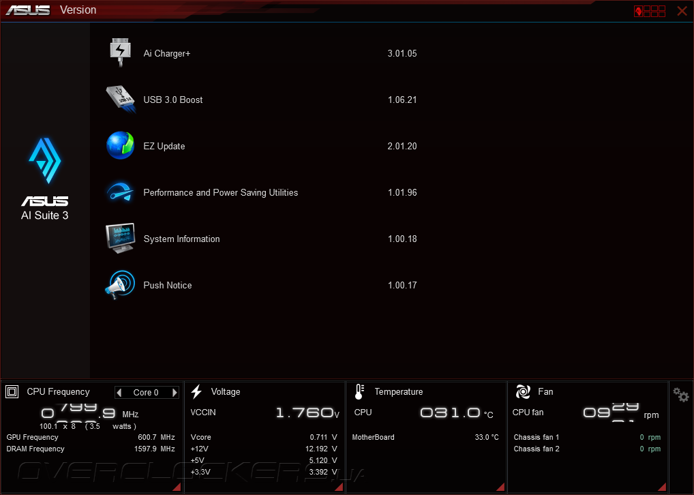Click the MotherBoard temperature row
694x495 pixels.
click(425, 438)
